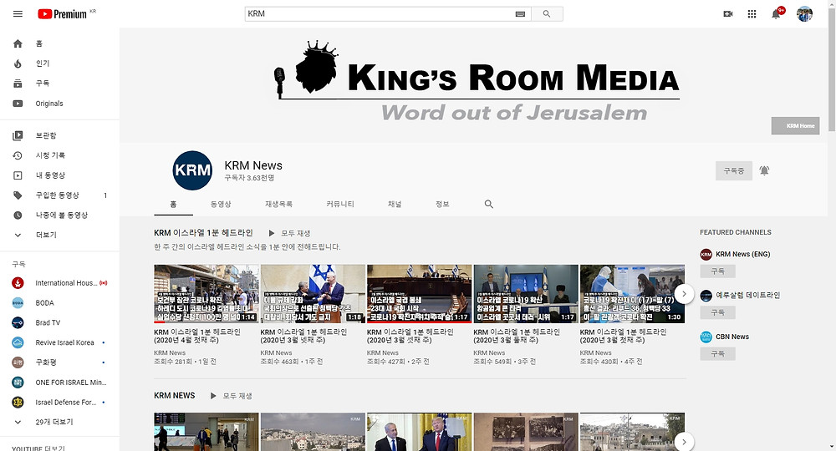Click the KRM Home banner button
The width and height of the screenshot is (836, 451).
pyautogui.click(x=796, y=125)
